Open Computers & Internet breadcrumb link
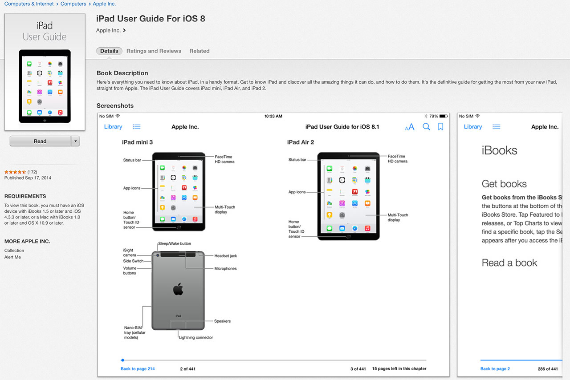 tap(29, 4)
